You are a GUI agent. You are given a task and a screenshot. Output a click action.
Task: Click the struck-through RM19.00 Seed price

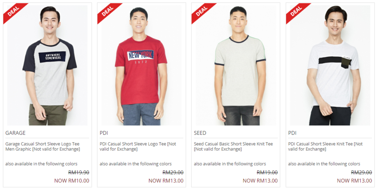267,172
